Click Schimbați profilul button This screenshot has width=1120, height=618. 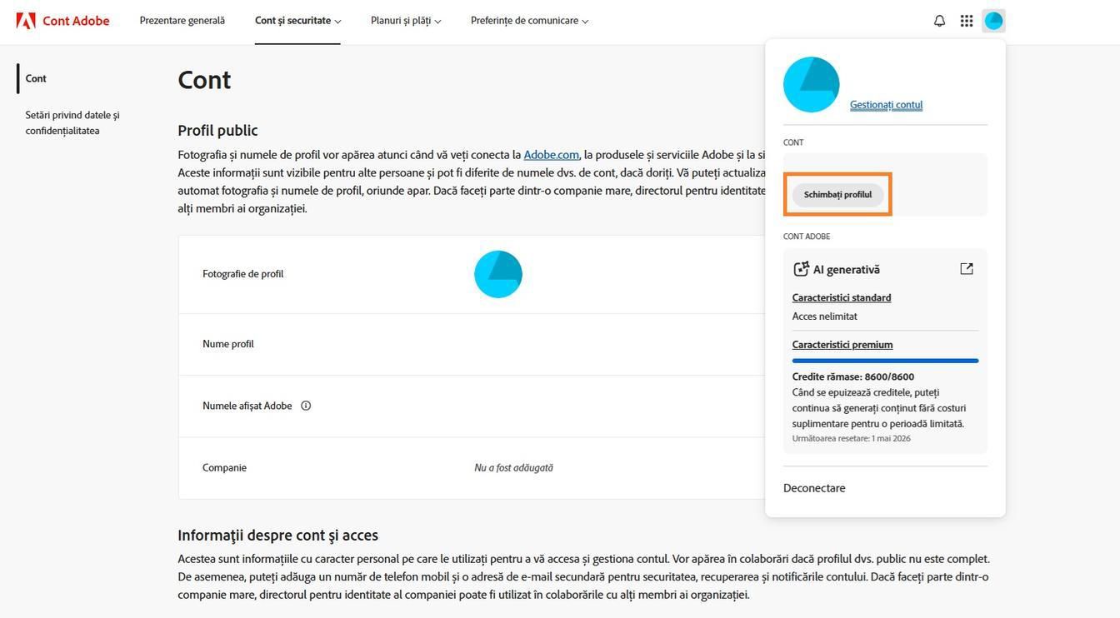point(837,195)
